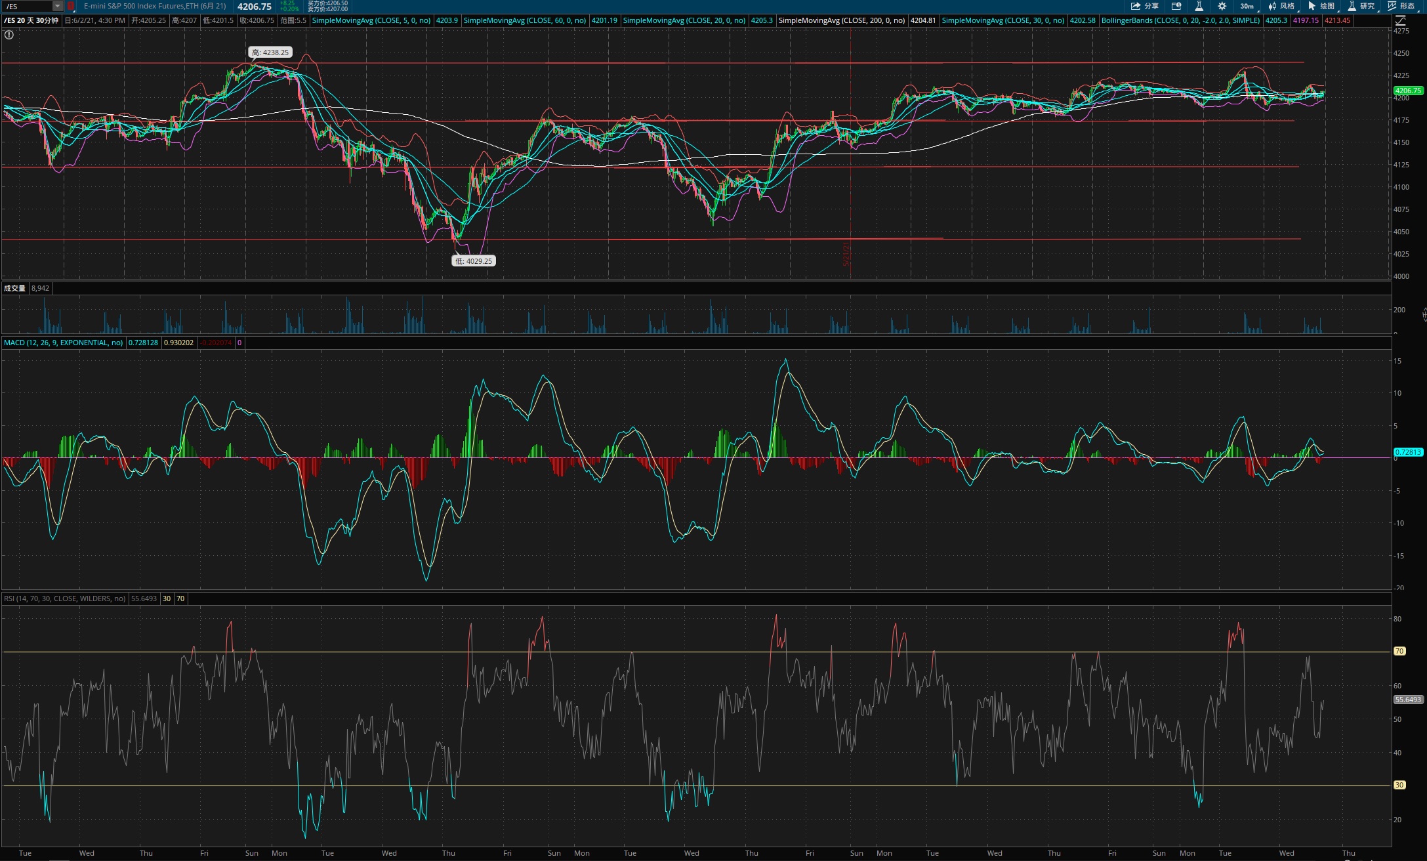Click the 收:4206.75 close value
This screenshot has height=861, width=1427.
257,20
